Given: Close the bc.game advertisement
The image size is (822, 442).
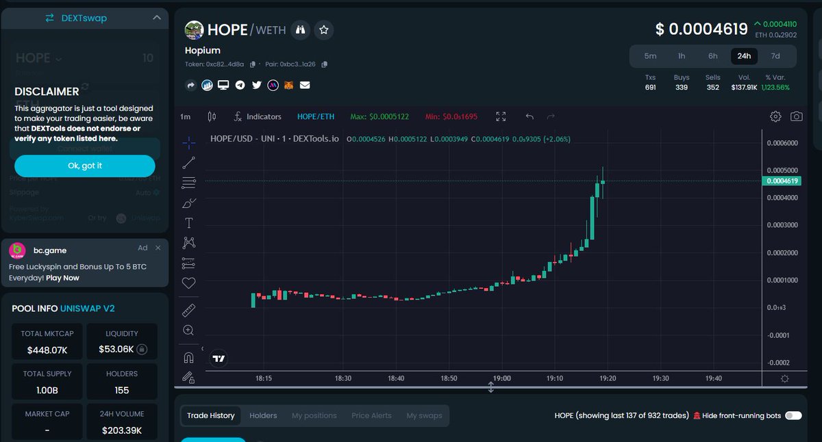Looking at the screenshot, I should point(158,248).
